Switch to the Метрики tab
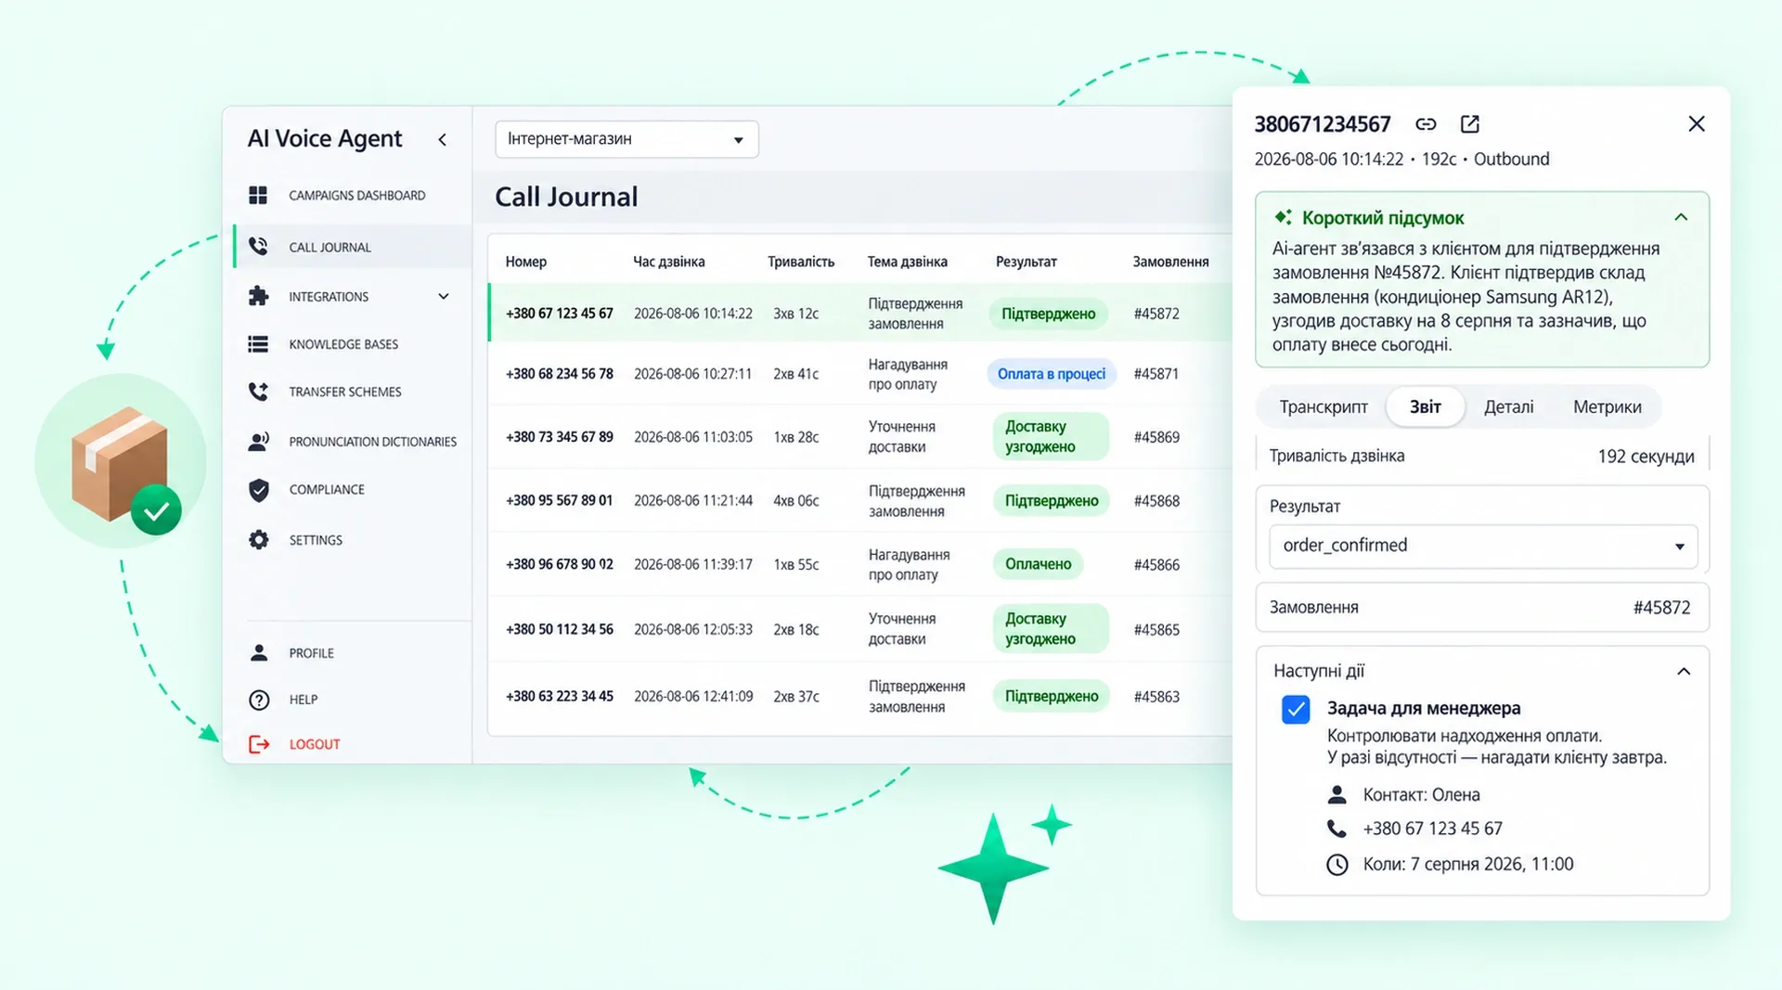 (1607, 406)
